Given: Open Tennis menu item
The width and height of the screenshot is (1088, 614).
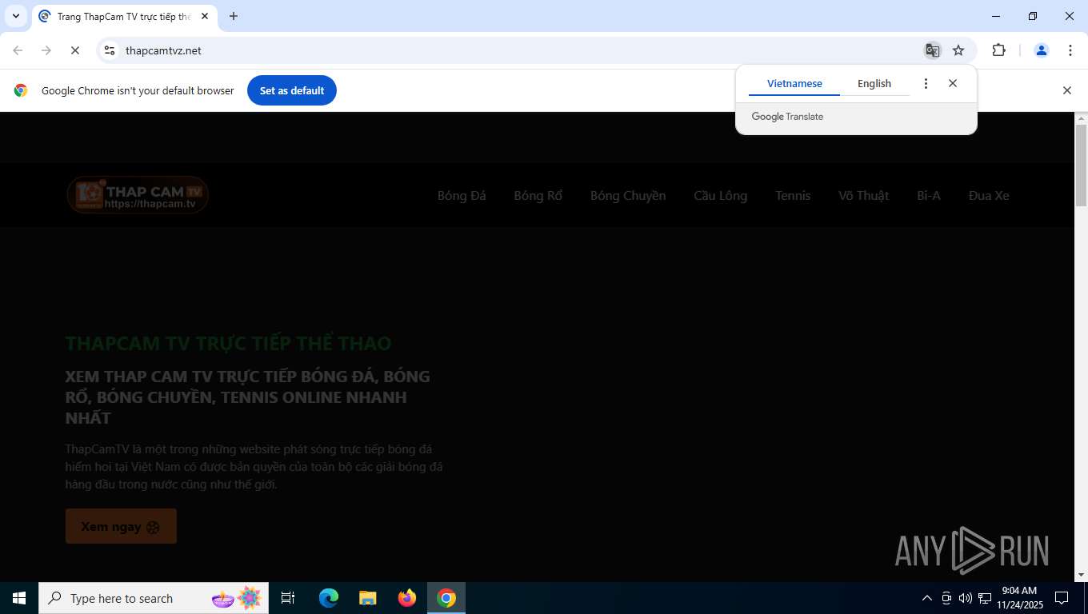Looking at the screenshot, I should [793, 196].
